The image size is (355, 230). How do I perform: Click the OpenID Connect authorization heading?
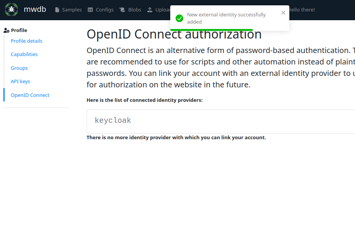coord(174,34)
